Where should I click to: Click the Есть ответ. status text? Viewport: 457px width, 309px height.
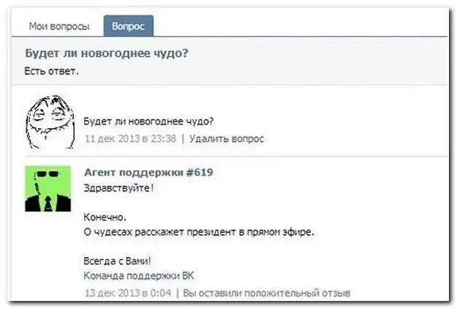[x=52, y=71]
